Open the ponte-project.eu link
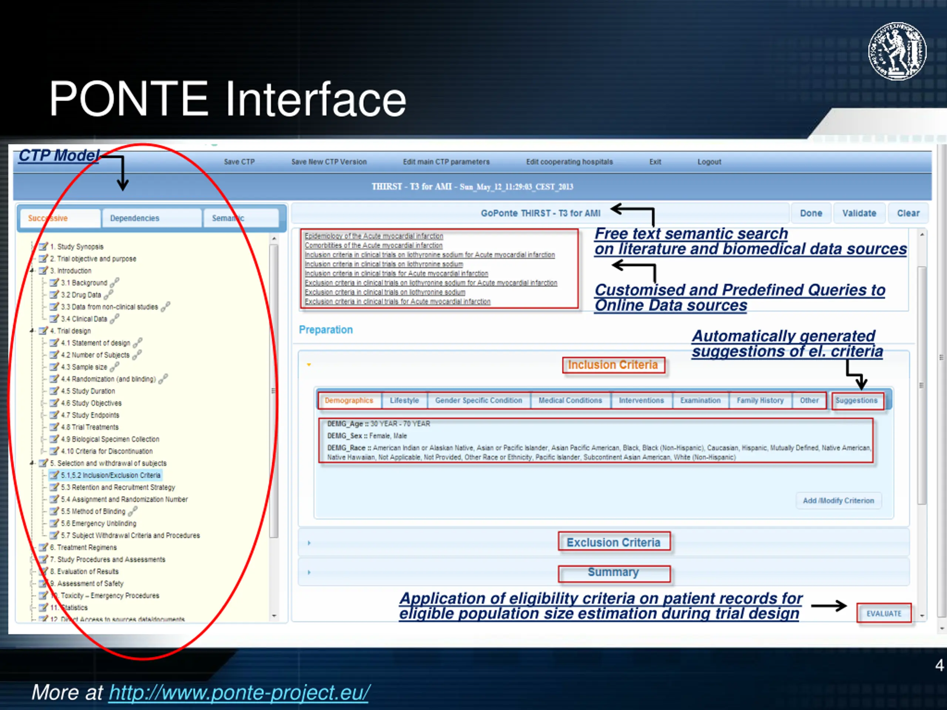The image size is (947, 710). [x=239, y=693]
